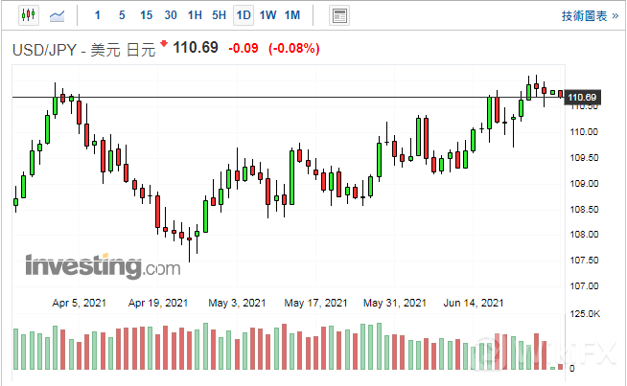The image size is (627, 386).
Task: Switch chart to 1W interval
Action: point(267,15)
